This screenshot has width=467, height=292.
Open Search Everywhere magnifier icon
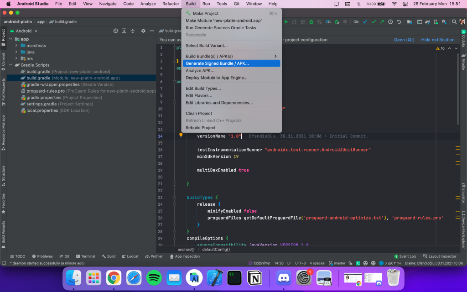(x=454, y=22)
